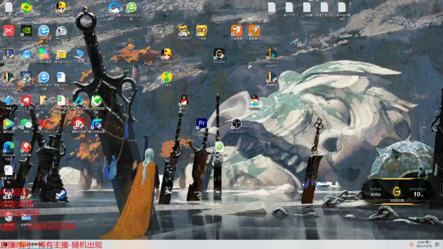Launch the Tencent online game accelerator shortcut
The image size is (443, 249).
coord(96,123)
